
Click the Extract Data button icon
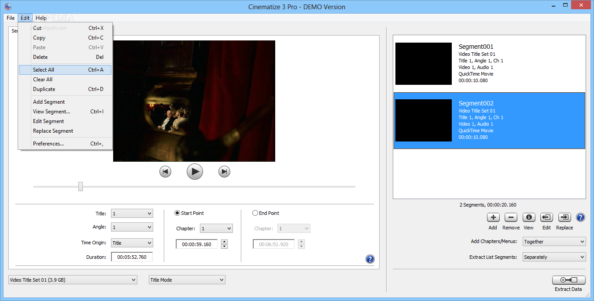point(568,280)
